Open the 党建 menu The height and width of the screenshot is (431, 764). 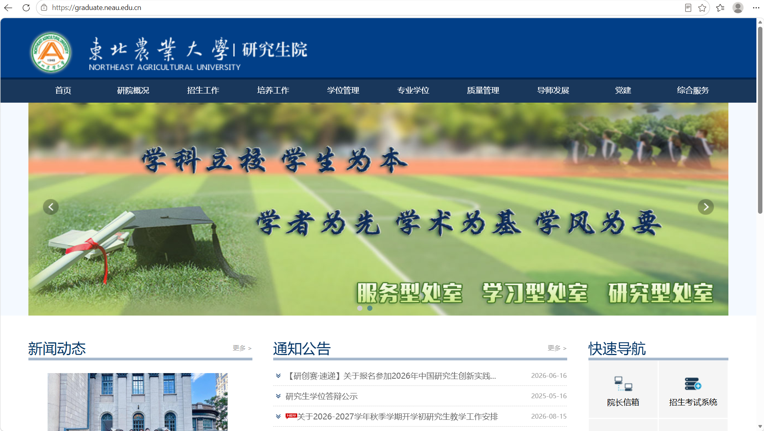point(623,90)
